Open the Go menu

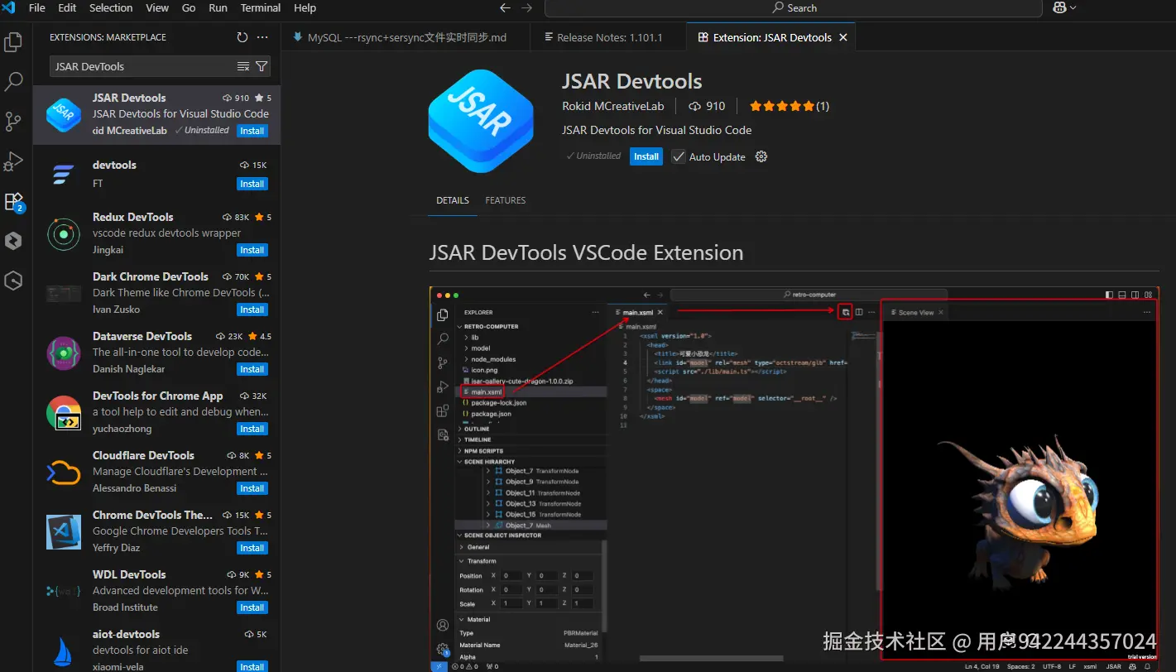pos(189,7)
